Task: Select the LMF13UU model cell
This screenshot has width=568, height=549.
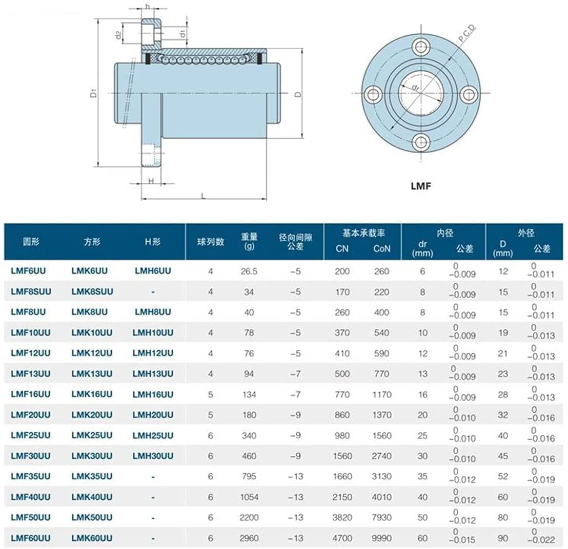Action: point(30,373)
